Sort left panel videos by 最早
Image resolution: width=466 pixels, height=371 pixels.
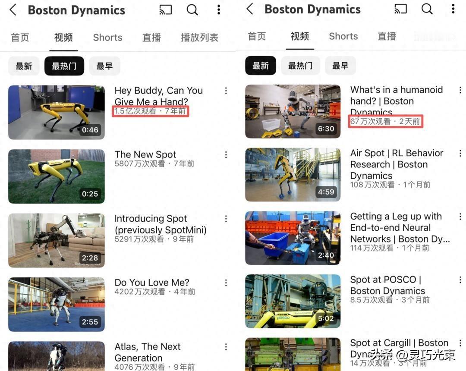coord(104,66)
